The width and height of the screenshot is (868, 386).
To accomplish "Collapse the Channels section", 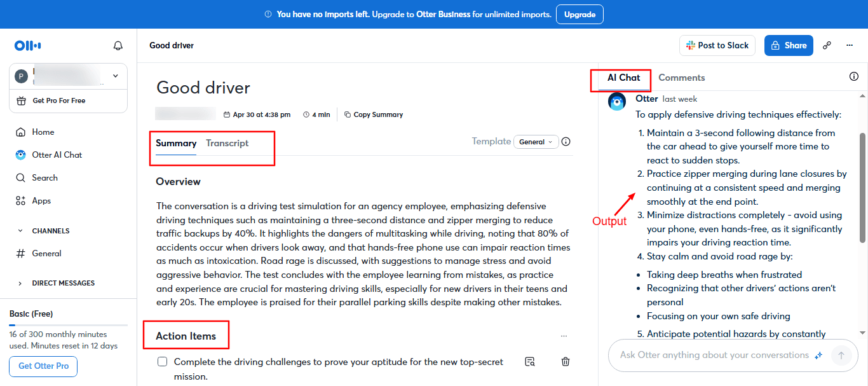I will click(20, 231).
